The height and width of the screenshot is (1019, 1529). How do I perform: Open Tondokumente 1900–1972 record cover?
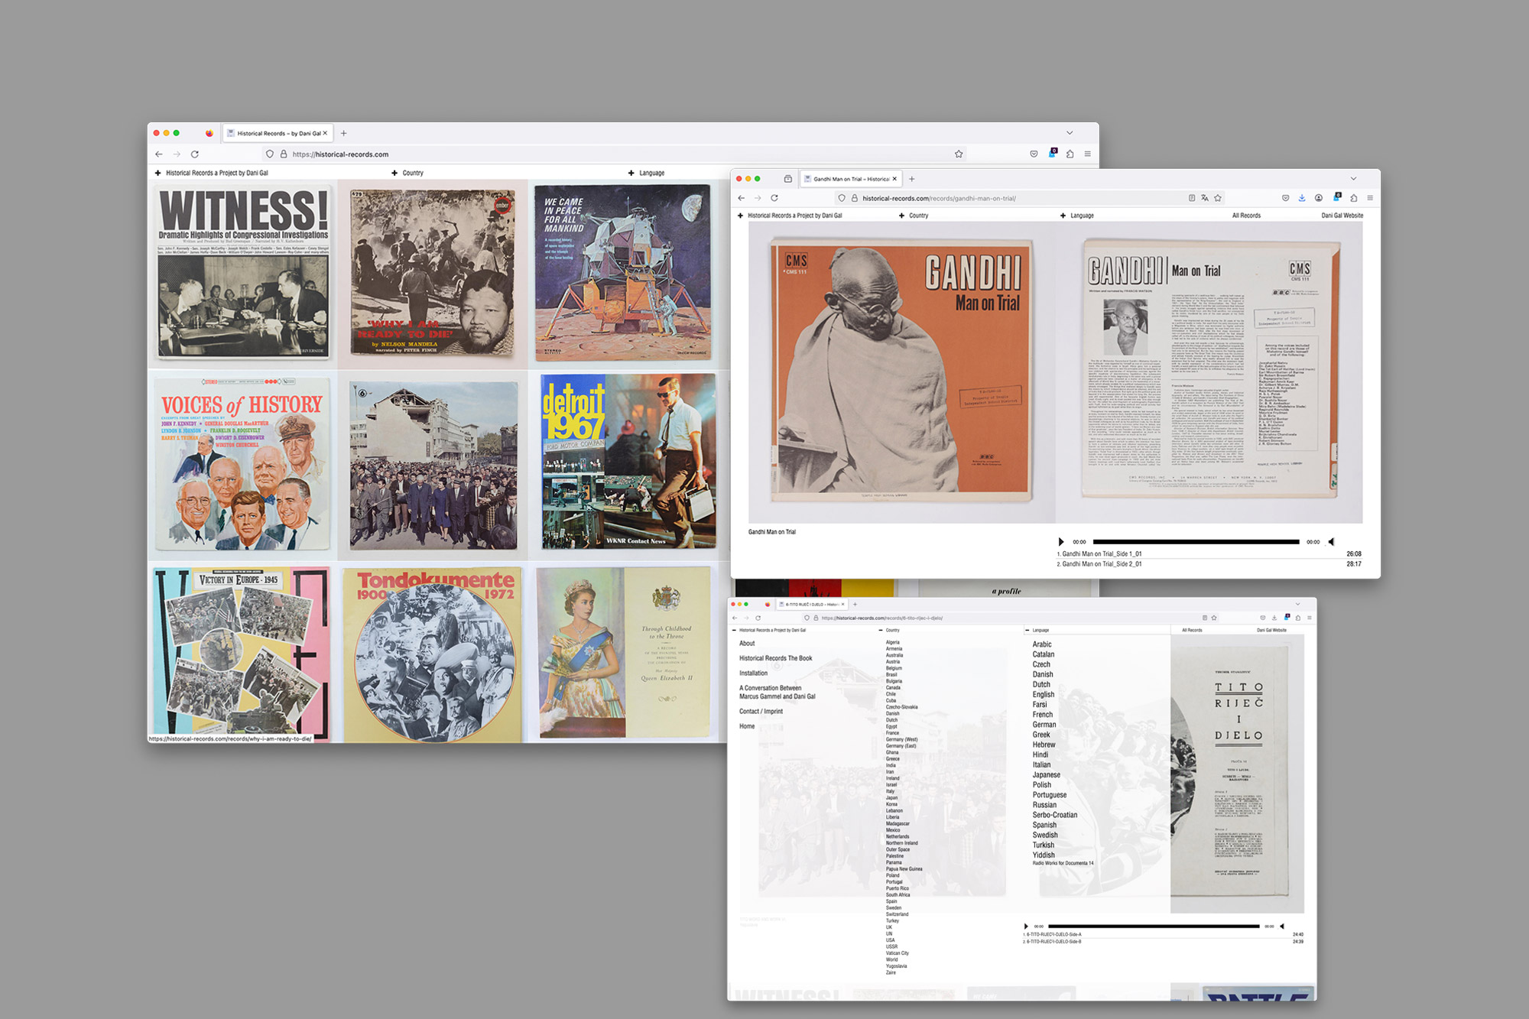tap(433, 655)
